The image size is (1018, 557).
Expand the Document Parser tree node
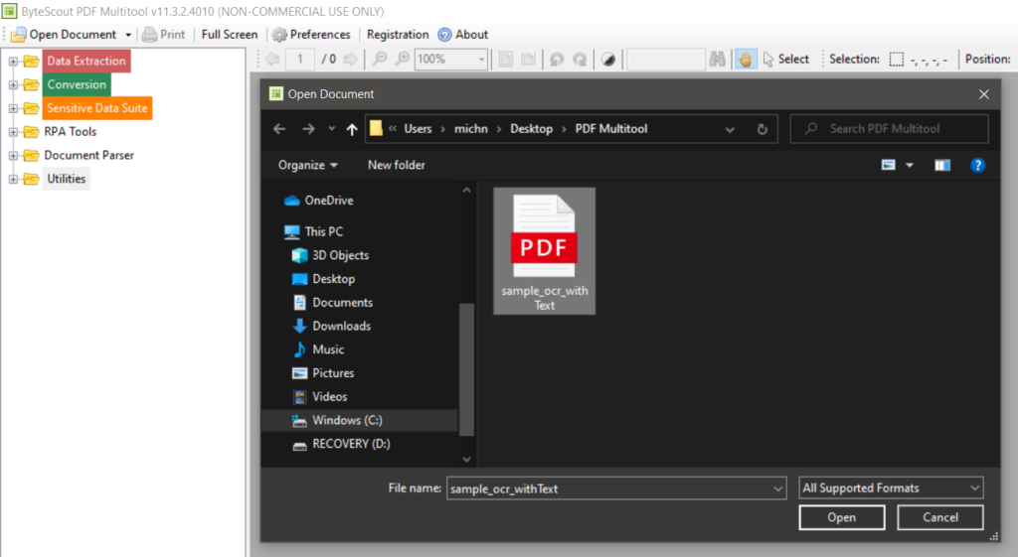pos(13,156)
